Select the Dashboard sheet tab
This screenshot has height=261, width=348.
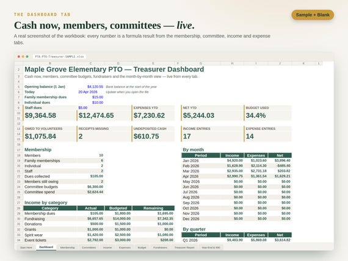(x=46, y=247)
